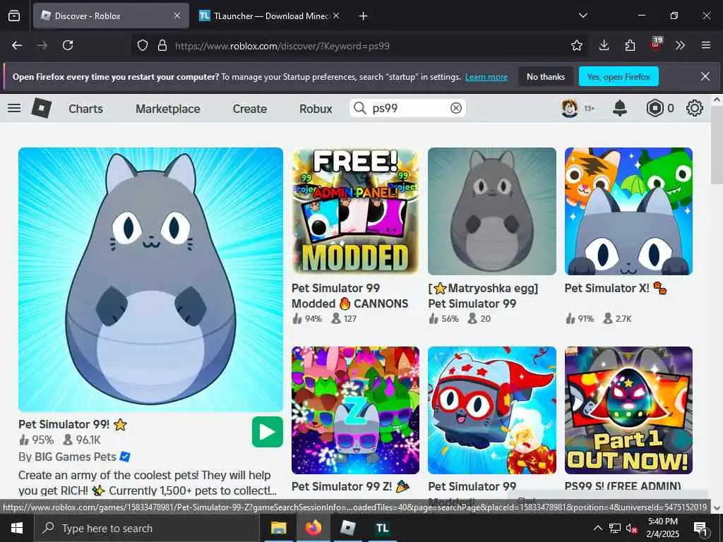
Task: Open a new tab
Action: [x=363, y=16]
